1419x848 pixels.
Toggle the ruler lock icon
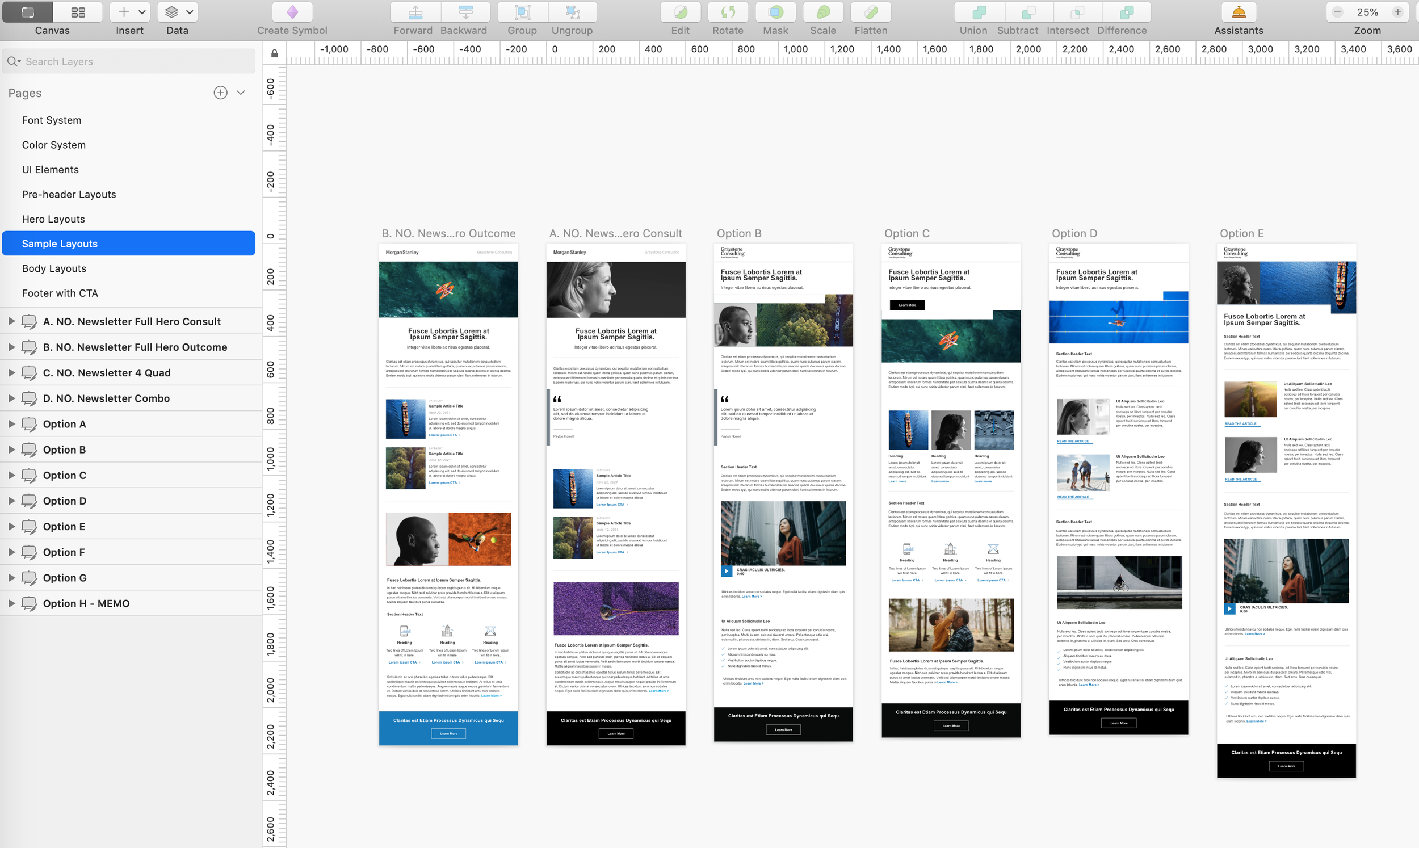[x=274, y=53]
